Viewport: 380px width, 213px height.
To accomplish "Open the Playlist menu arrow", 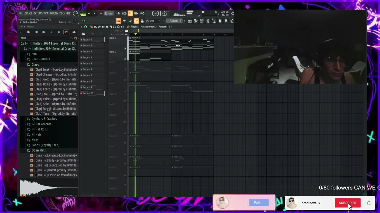I will [82, 27].
